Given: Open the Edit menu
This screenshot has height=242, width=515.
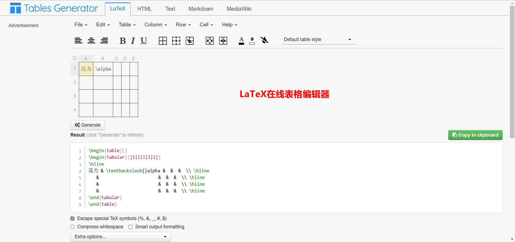Looking at the screenshot, I should point(103,25).
